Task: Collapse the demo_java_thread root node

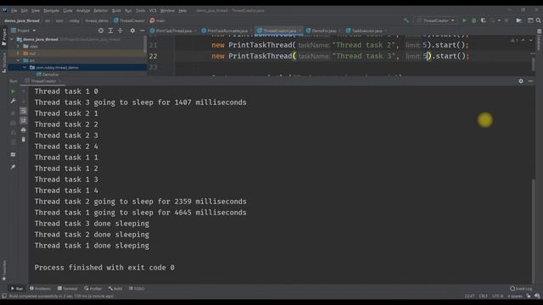Action: coord(12,40)
